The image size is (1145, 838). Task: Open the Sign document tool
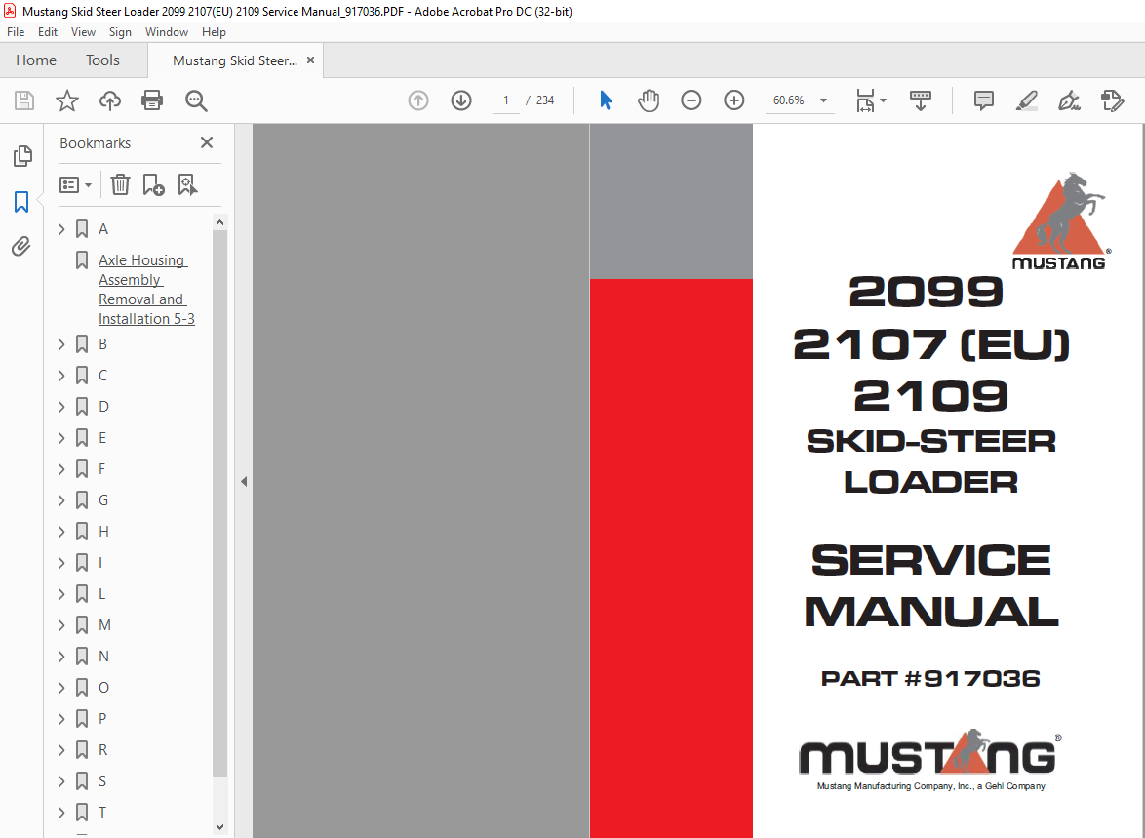tap(1069, 100)
